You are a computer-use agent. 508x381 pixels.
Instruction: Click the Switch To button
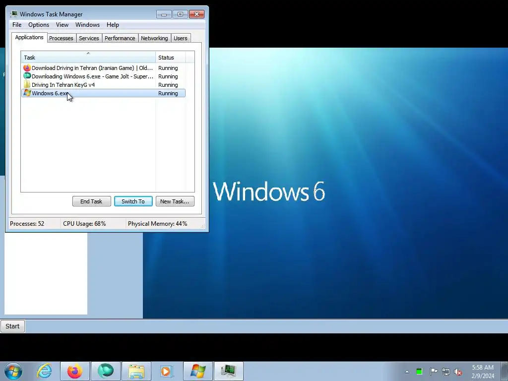pyautogui.click(x=133, y=201)
